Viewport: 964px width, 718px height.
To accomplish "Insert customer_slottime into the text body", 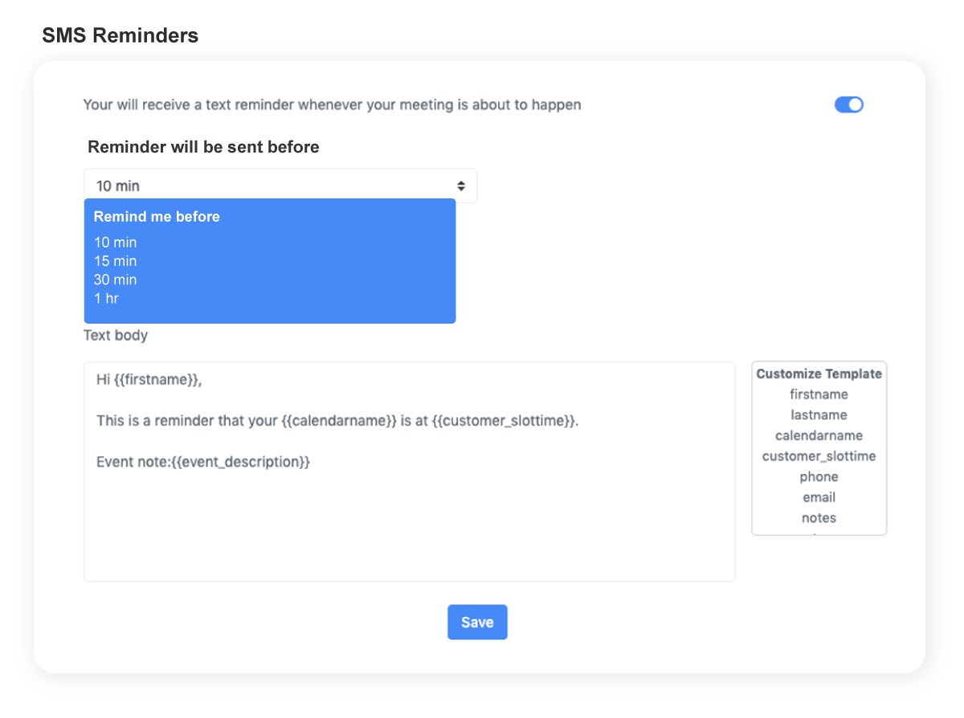I will [x=819, y=455].
